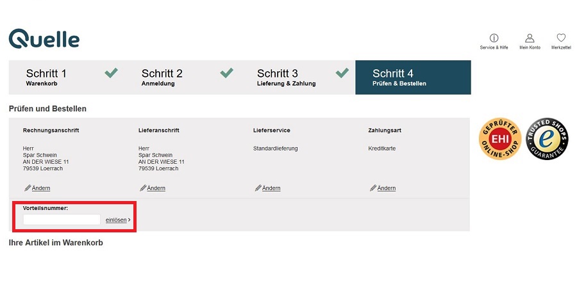Click pencil icon under Lieferservice
The width and height of the screenshot is (577, 290).
pos(258,188)
